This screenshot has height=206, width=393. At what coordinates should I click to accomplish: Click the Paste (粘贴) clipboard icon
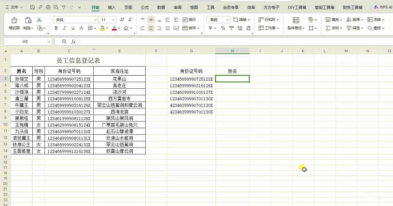[28, 20]
